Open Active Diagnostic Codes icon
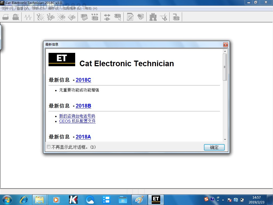The width and height of the screenshot is (273, 205). (x=41, y=17)
